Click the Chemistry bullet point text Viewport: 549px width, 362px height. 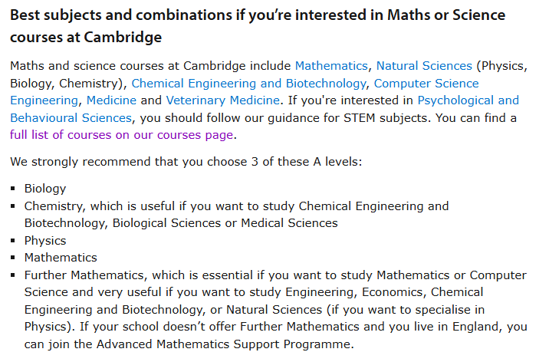pyautogui.click(x=236, y=214)
